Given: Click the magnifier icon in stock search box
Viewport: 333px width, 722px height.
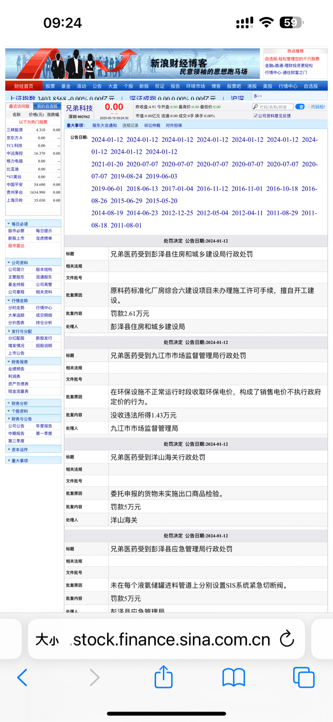Looking at the screenshot, I should 255,107.
